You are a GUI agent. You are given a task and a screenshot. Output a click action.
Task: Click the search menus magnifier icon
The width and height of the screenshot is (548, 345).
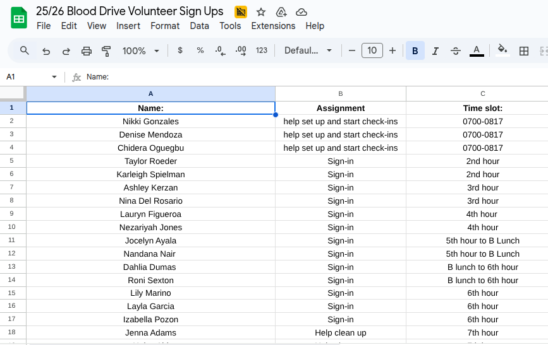coord(25,50)
